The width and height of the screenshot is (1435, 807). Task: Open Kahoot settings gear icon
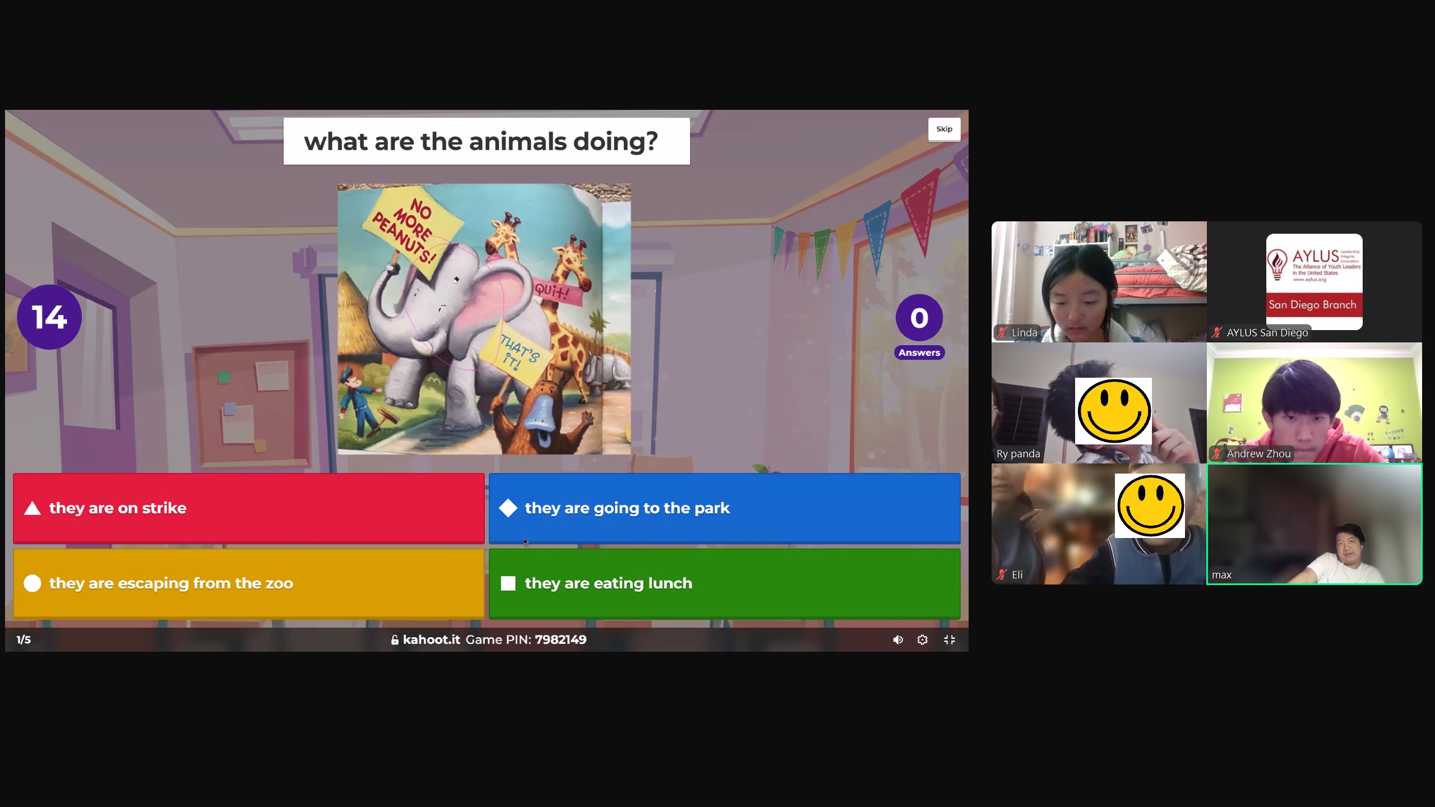pos(922,639)
